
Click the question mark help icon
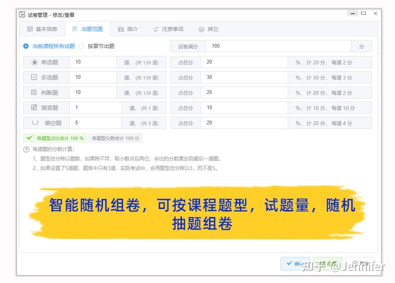26,149
